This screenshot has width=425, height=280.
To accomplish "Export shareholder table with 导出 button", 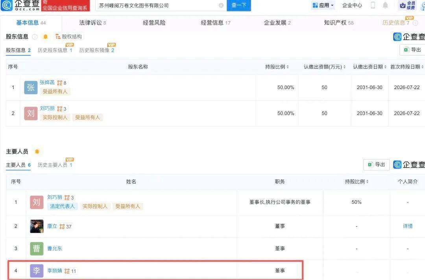I will 412,50.
